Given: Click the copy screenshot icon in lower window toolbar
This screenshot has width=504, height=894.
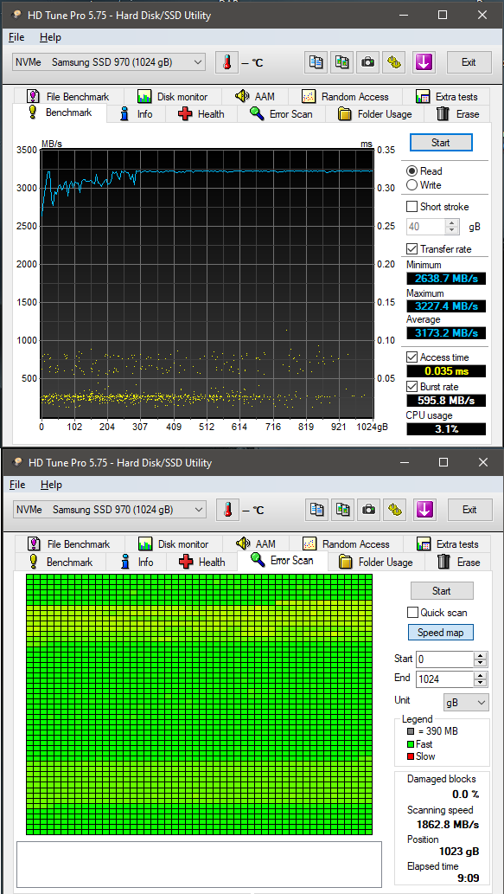Looking at the screenshot, I should click(343, 509).
